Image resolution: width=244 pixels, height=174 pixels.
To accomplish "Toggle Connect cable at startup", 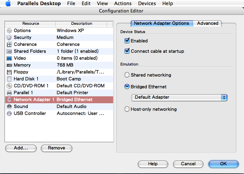I will click(x=127, y=51).
